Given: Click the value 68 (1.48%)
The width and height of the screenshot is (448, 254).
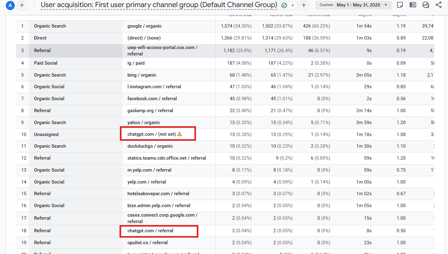Looking at the screenshot, I should point(241,75).
